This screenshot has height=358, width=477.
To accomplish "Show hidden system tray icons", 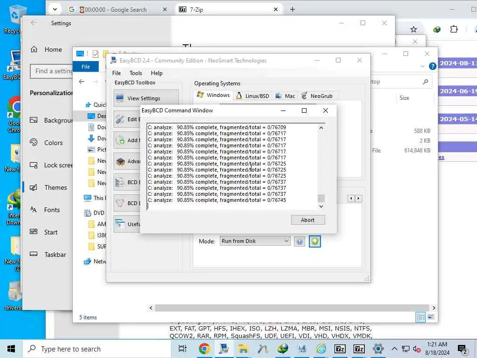I will pyautogui.click(x=394, y=349).
